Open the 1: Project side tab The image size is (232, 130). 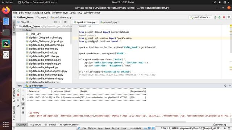(x=14, y=27)
